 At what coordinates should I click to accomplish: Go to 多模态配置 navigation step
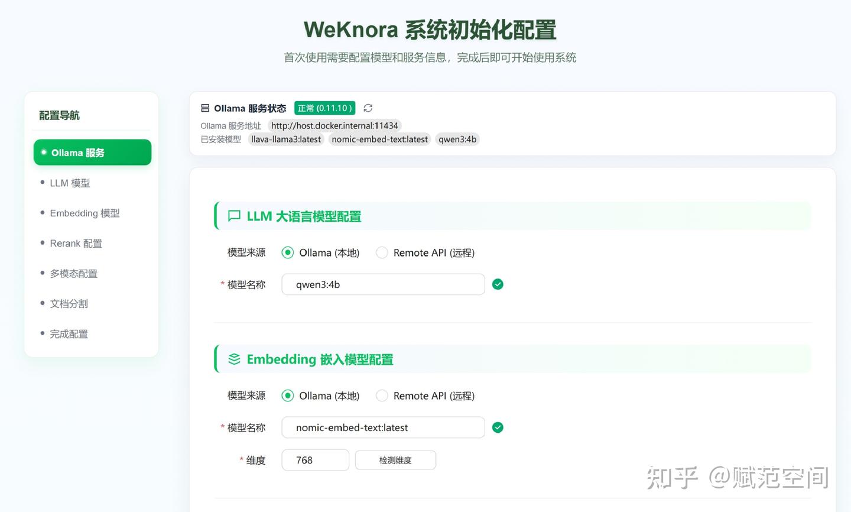coord(74,273)
